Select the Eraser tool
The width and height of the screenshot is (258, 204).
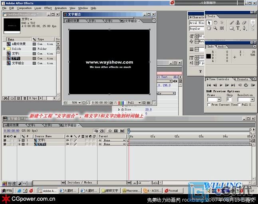pos(244,23)
